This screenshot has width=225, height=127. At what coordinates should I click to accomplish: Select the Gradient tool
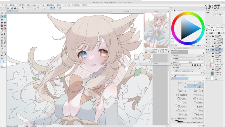coord(2,40)
